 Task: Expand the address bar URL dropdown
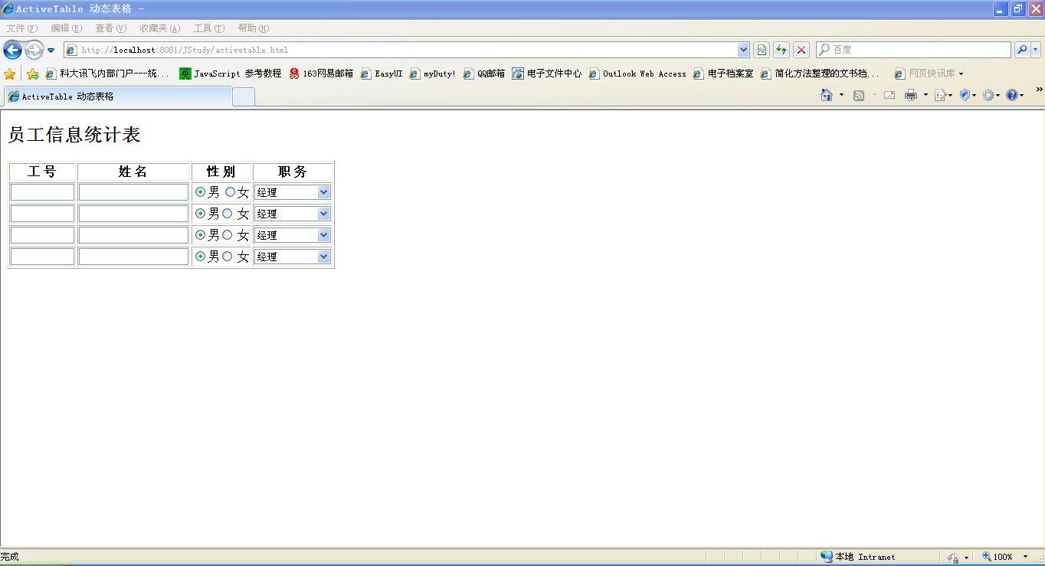pos(743,50)
